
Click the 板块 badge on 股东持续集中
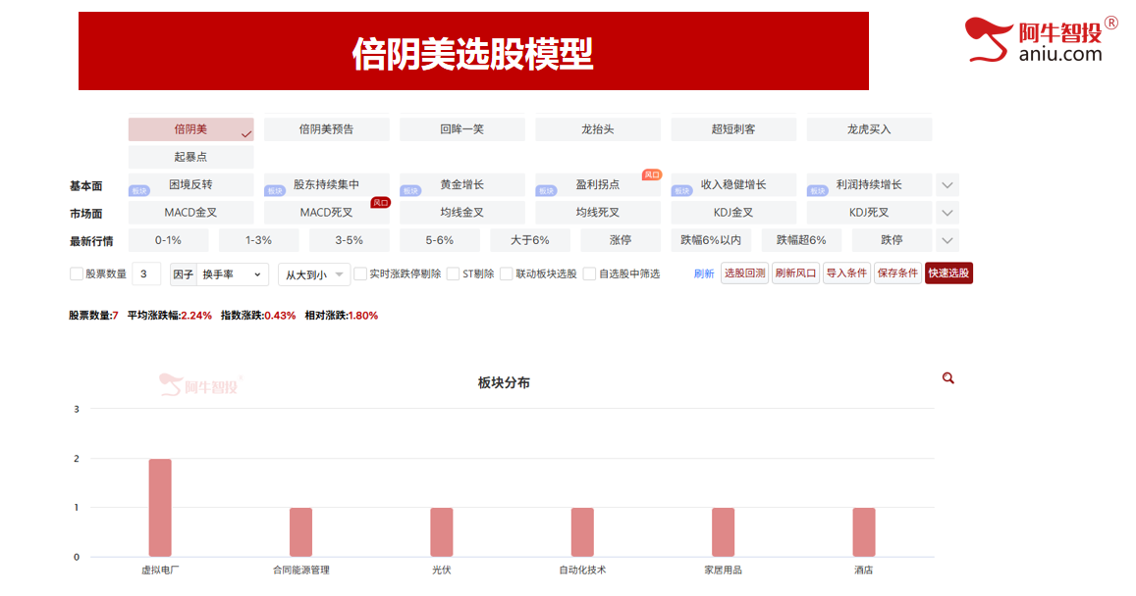point(275,191)
